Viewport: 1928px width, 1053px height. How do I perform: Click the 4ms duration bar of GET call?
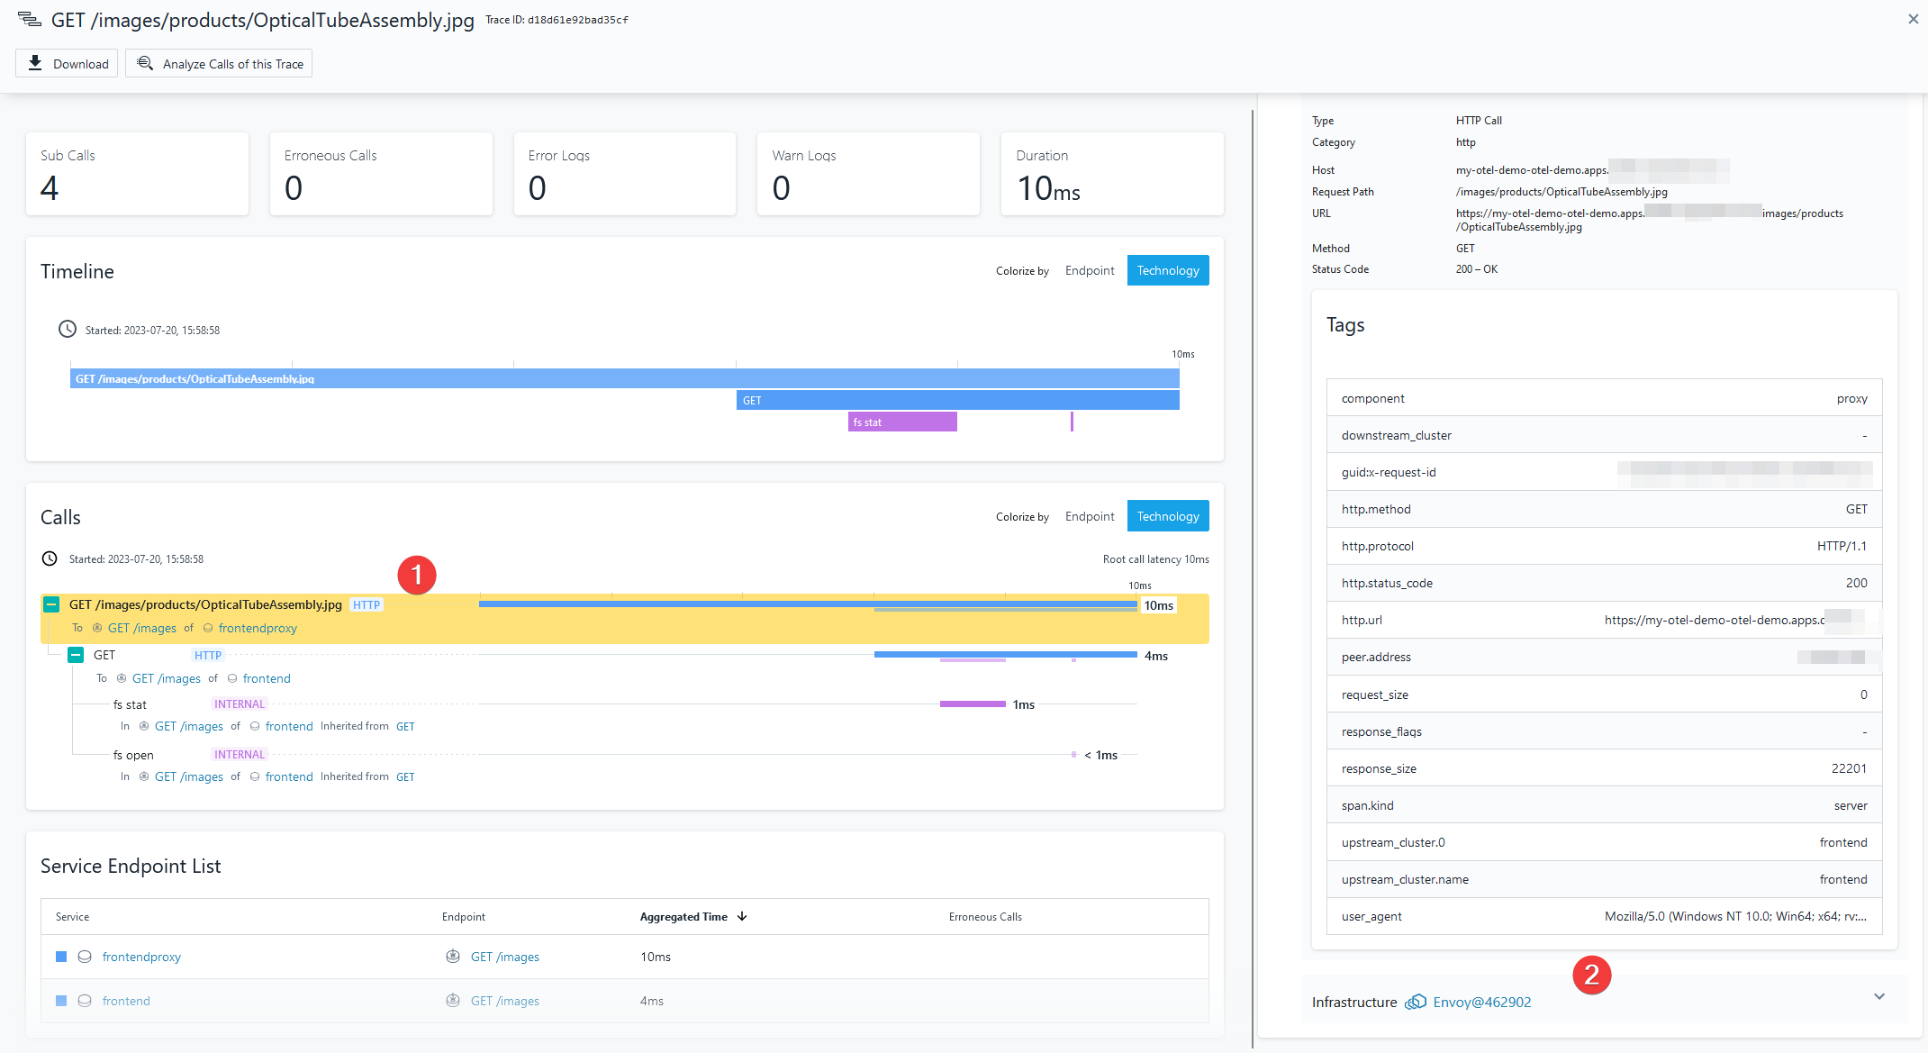[1006, 654]
